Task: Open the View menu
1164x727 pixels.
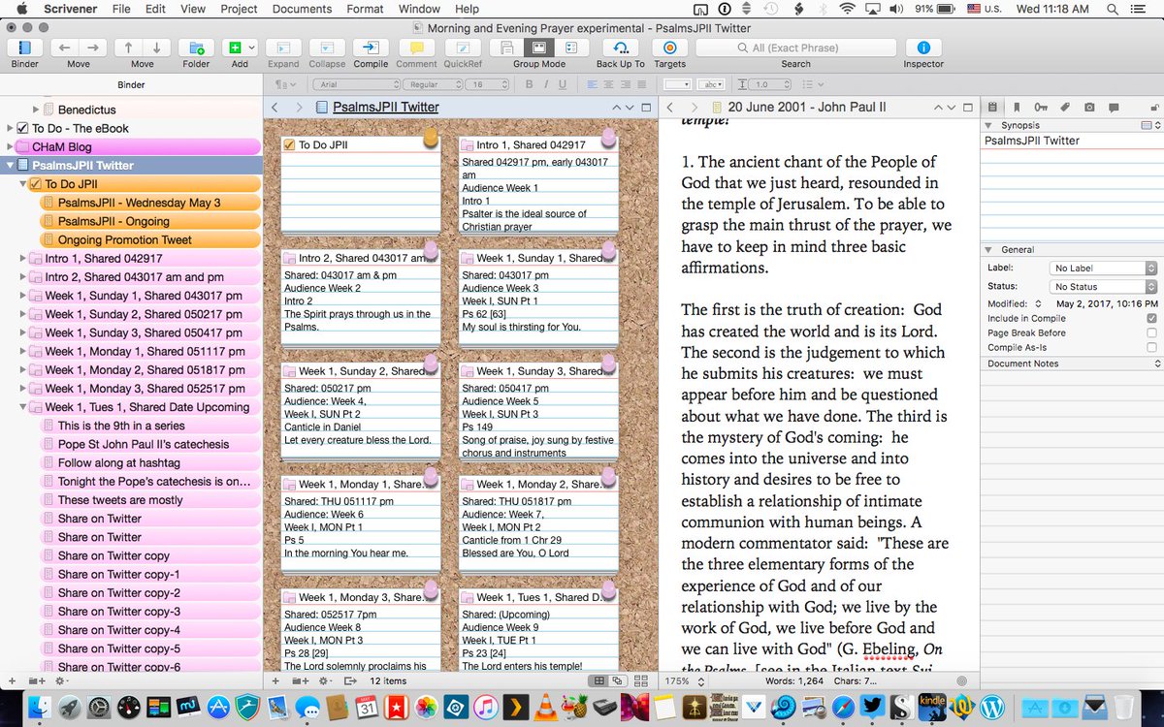Action: (193, 9)
